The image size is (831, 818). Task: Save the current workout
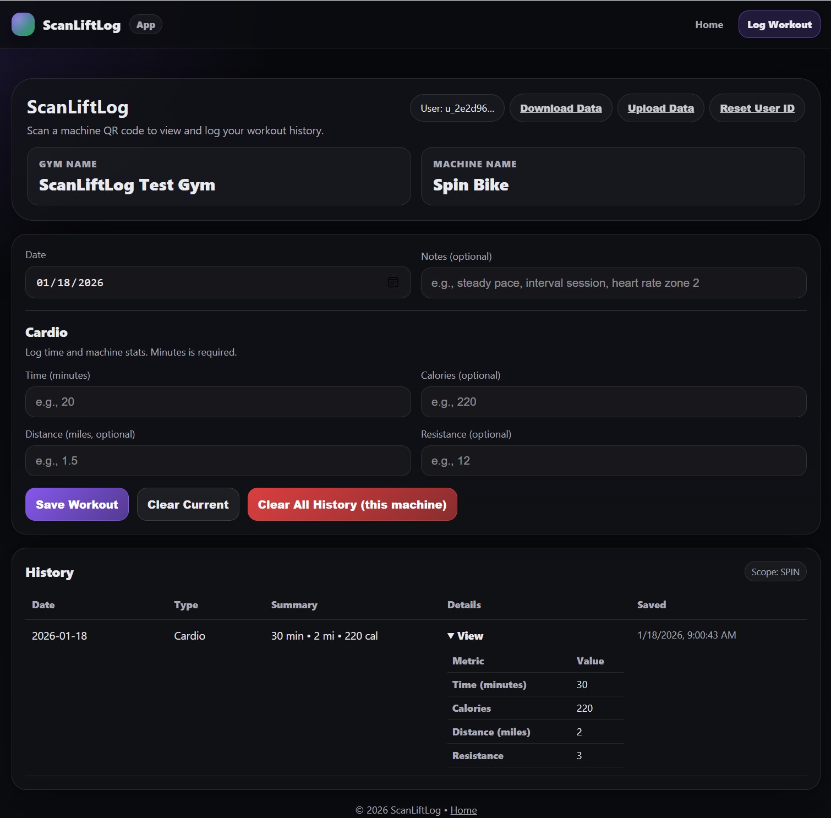coord(76,504)
